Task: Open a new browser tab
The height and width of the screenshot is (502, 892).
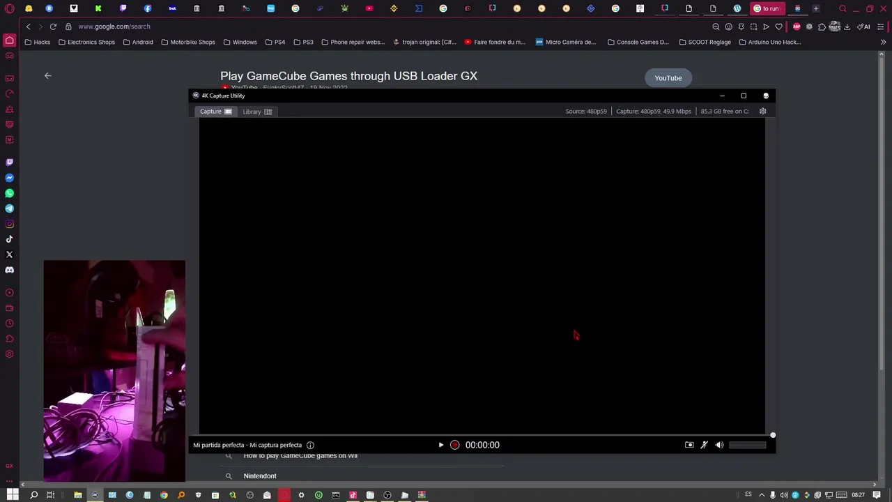Action: 816,8
